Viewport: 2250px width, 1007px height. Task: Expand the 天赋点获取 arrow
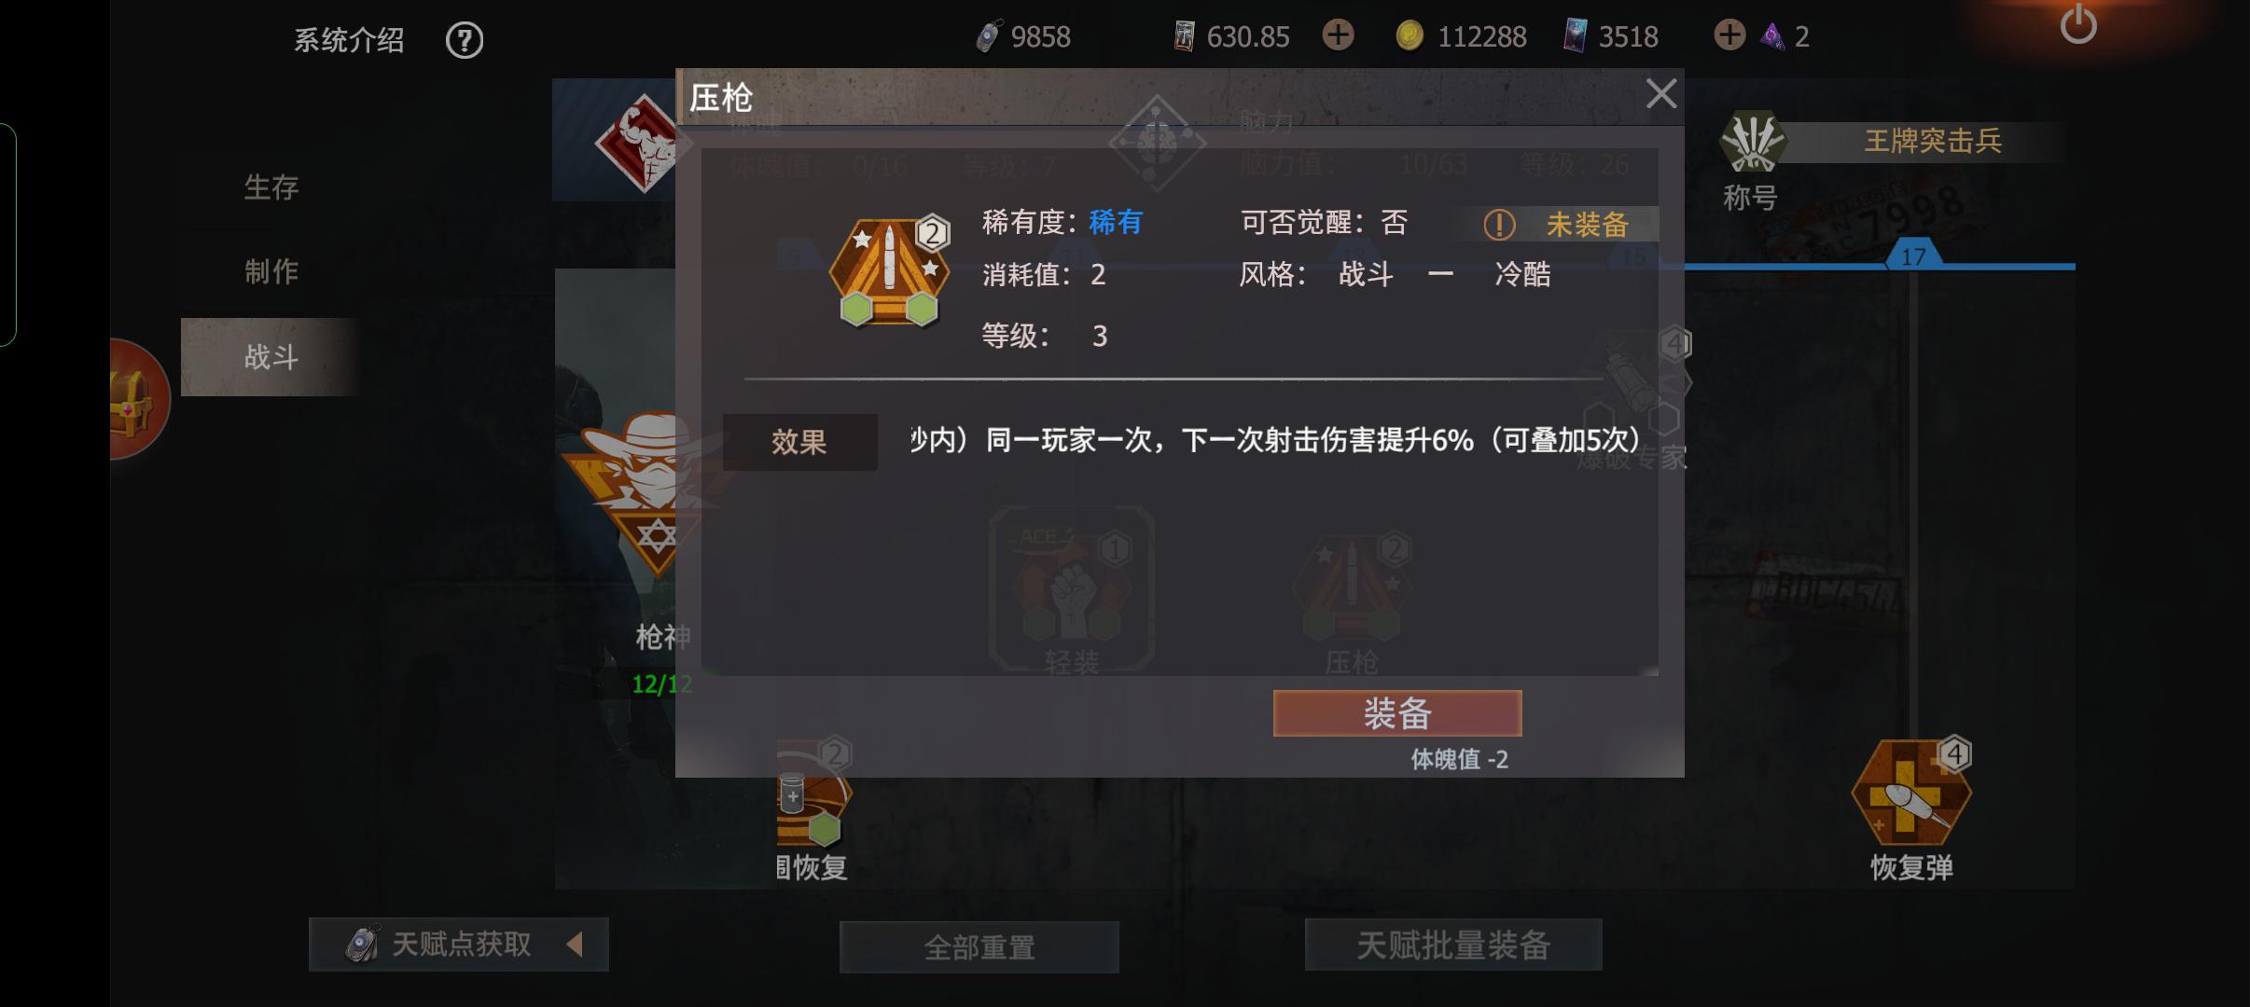(x=575, y=945)
